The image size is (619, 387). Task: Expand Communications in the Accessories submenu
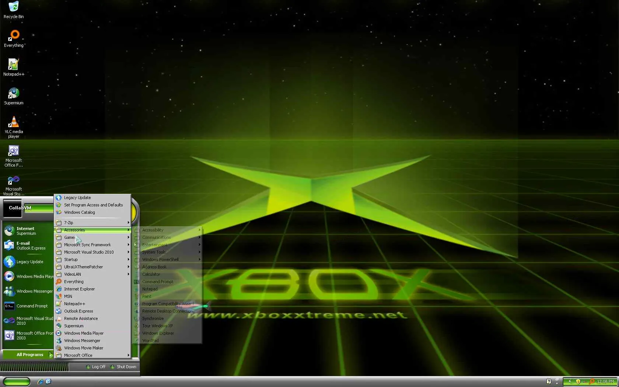point(167,237)
